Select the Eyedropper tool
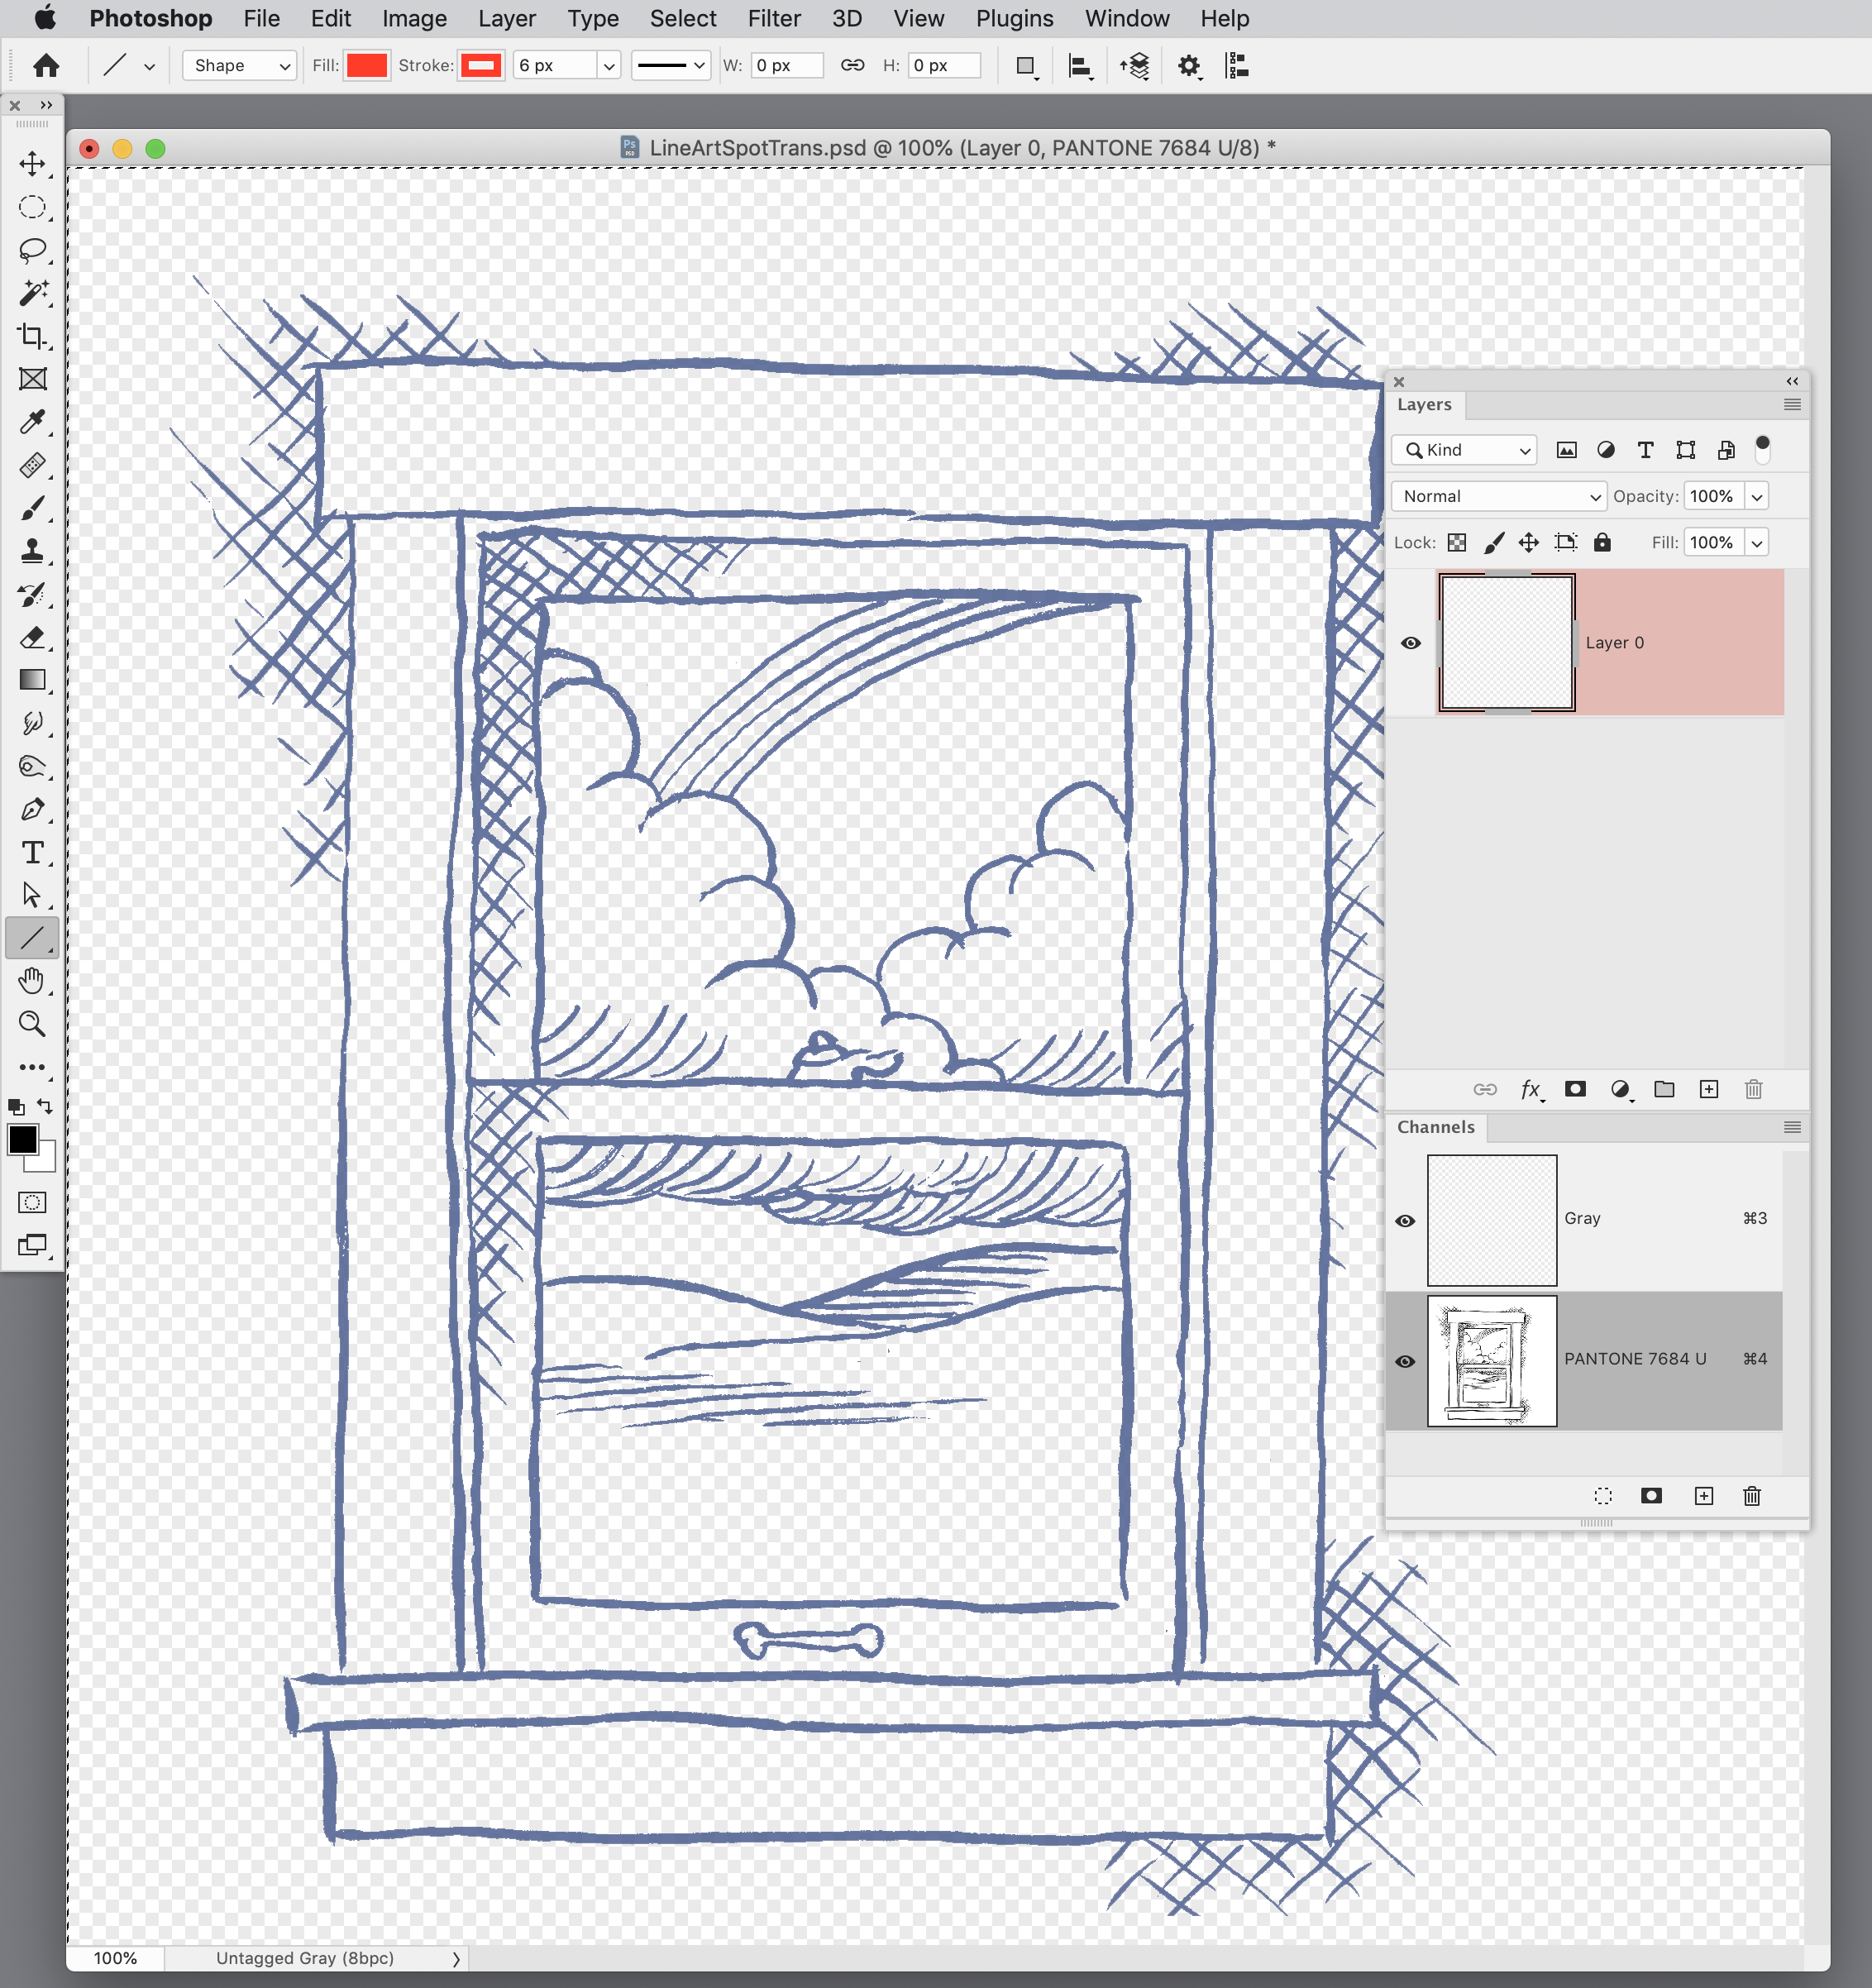The height and width of the screenshot is (1988, 1872). [33, 422]
